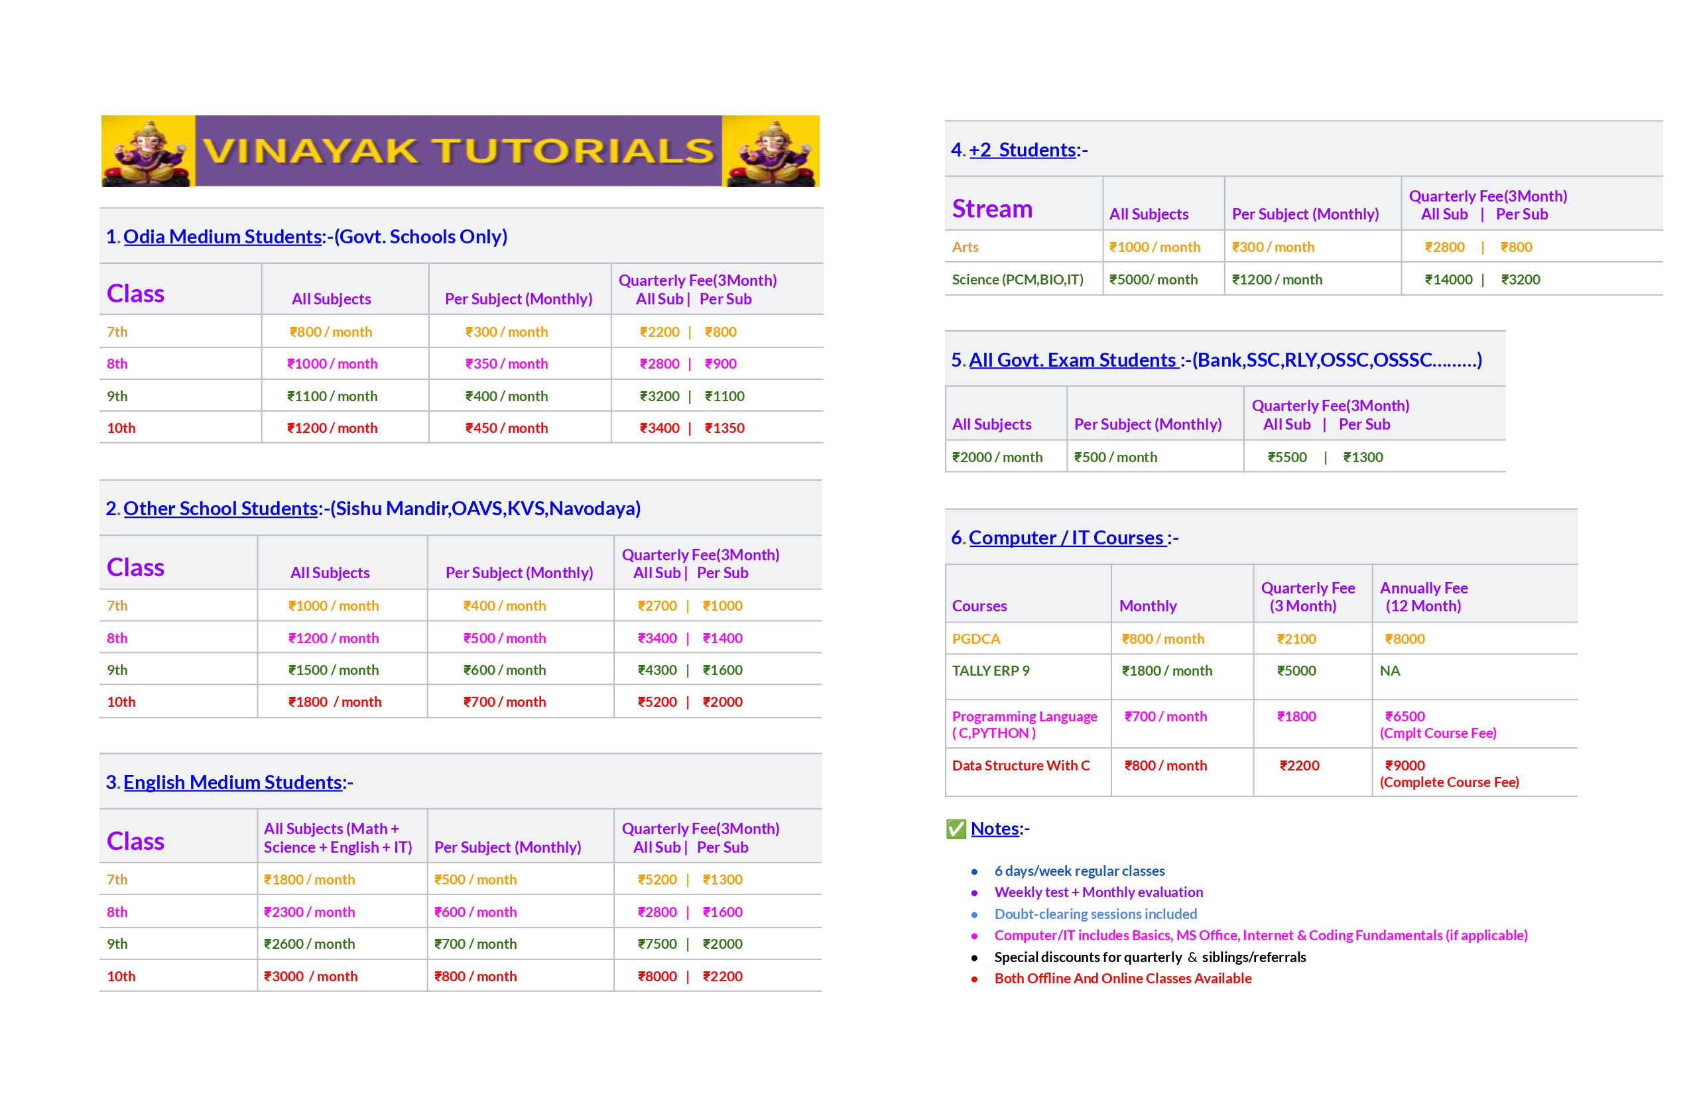Open the English Medium Students link
This screenshot has height=1094, width=1691.
(x=233, y=782)
